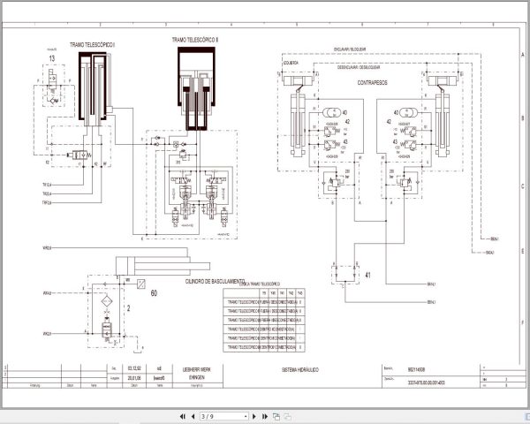Image resolution: width=530 pixels, height=424 pixels.
Task: Click the IZQUIERDA label
Action: click(291, 63)
